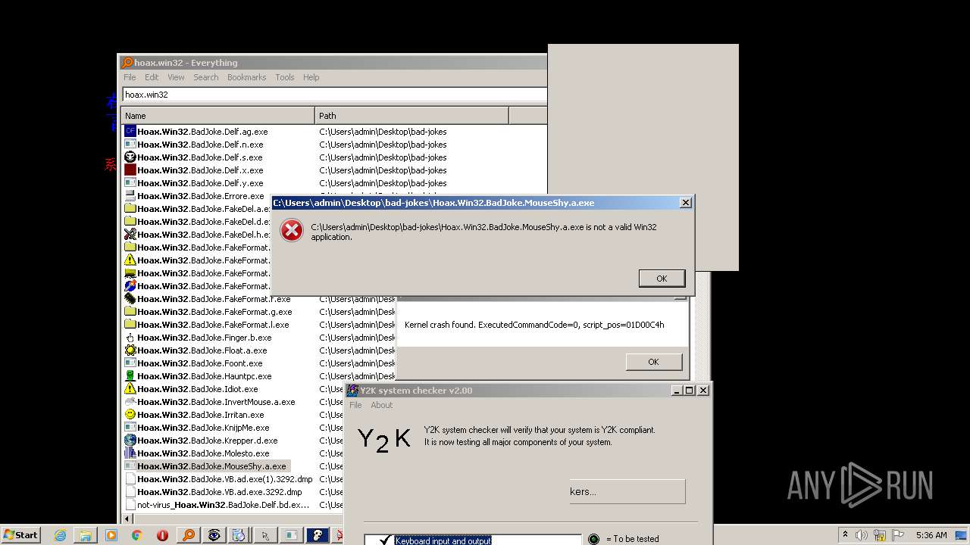Open About menu in Y2K system checker

(381, 405)
